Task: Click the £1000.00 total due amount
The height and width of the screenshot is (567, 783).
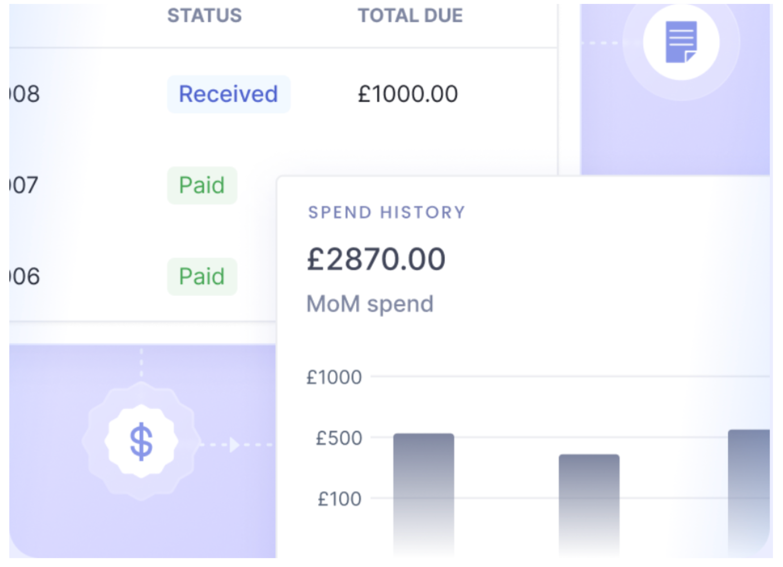Action: coord(408,94)
